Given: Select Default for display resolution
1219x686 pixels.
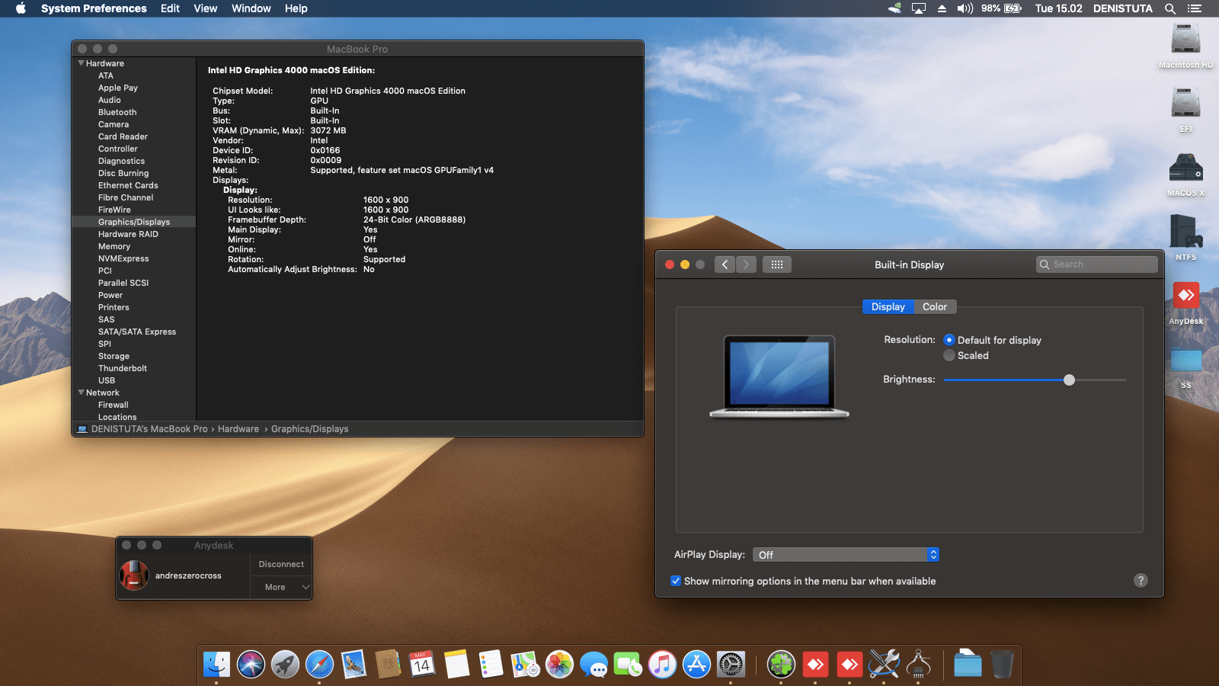Looking at the screenshot, I should tap(949, 340).
